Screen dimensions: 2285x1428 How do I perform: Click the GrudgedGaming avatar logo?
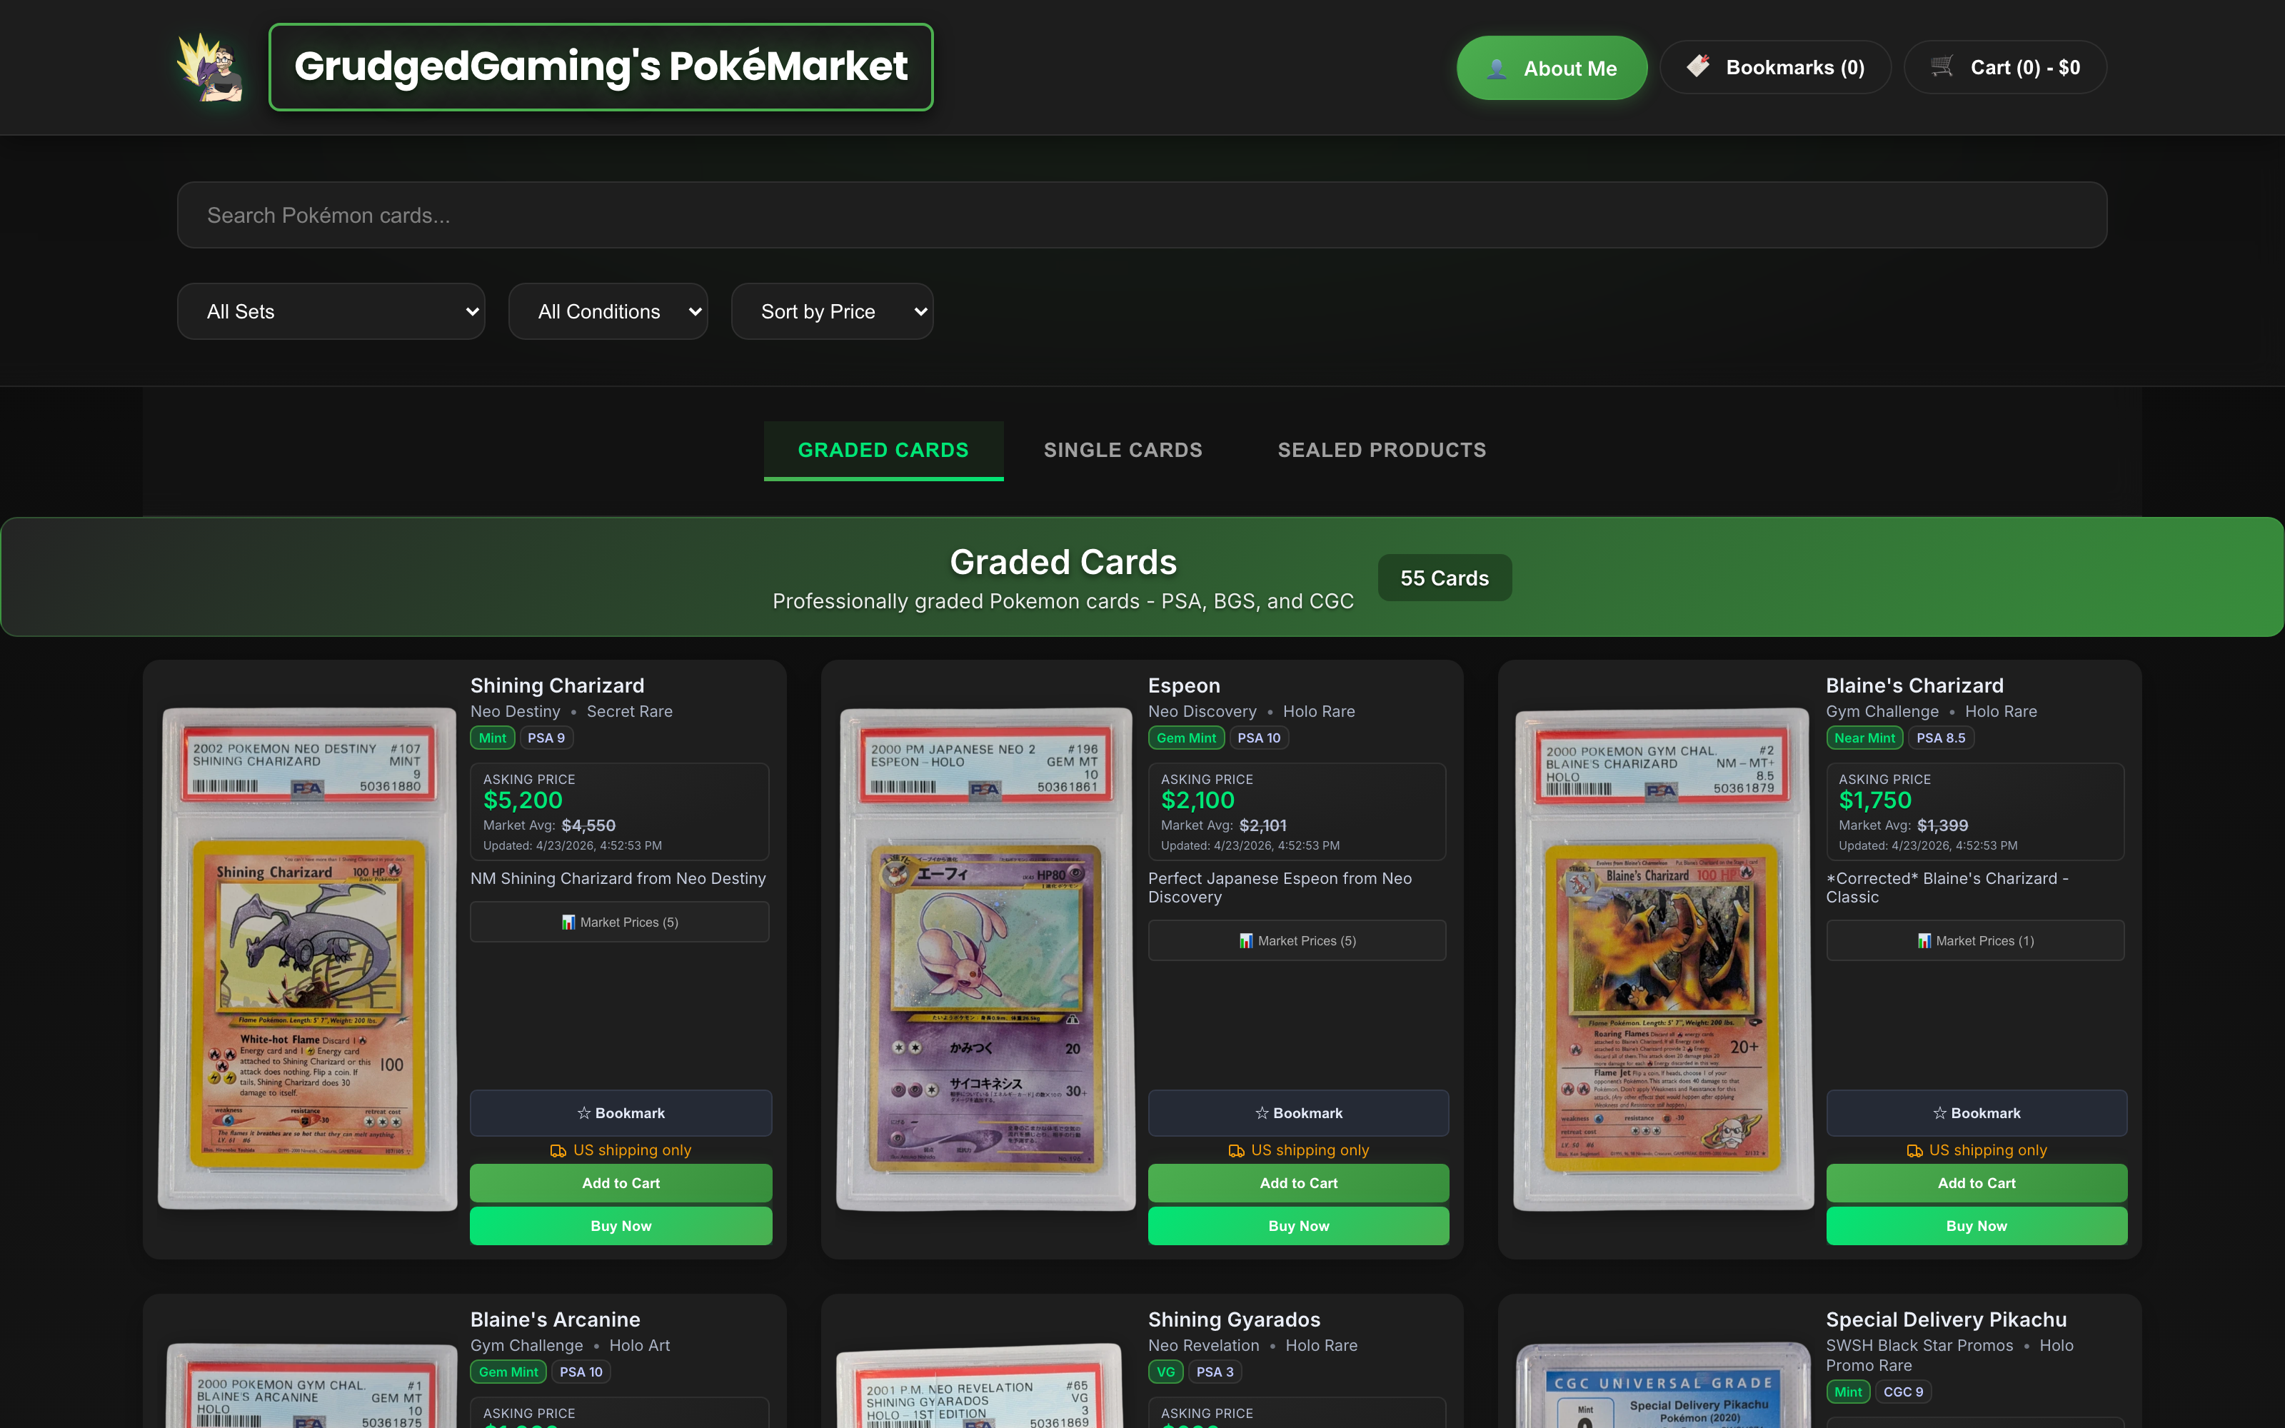coord(211,67)
